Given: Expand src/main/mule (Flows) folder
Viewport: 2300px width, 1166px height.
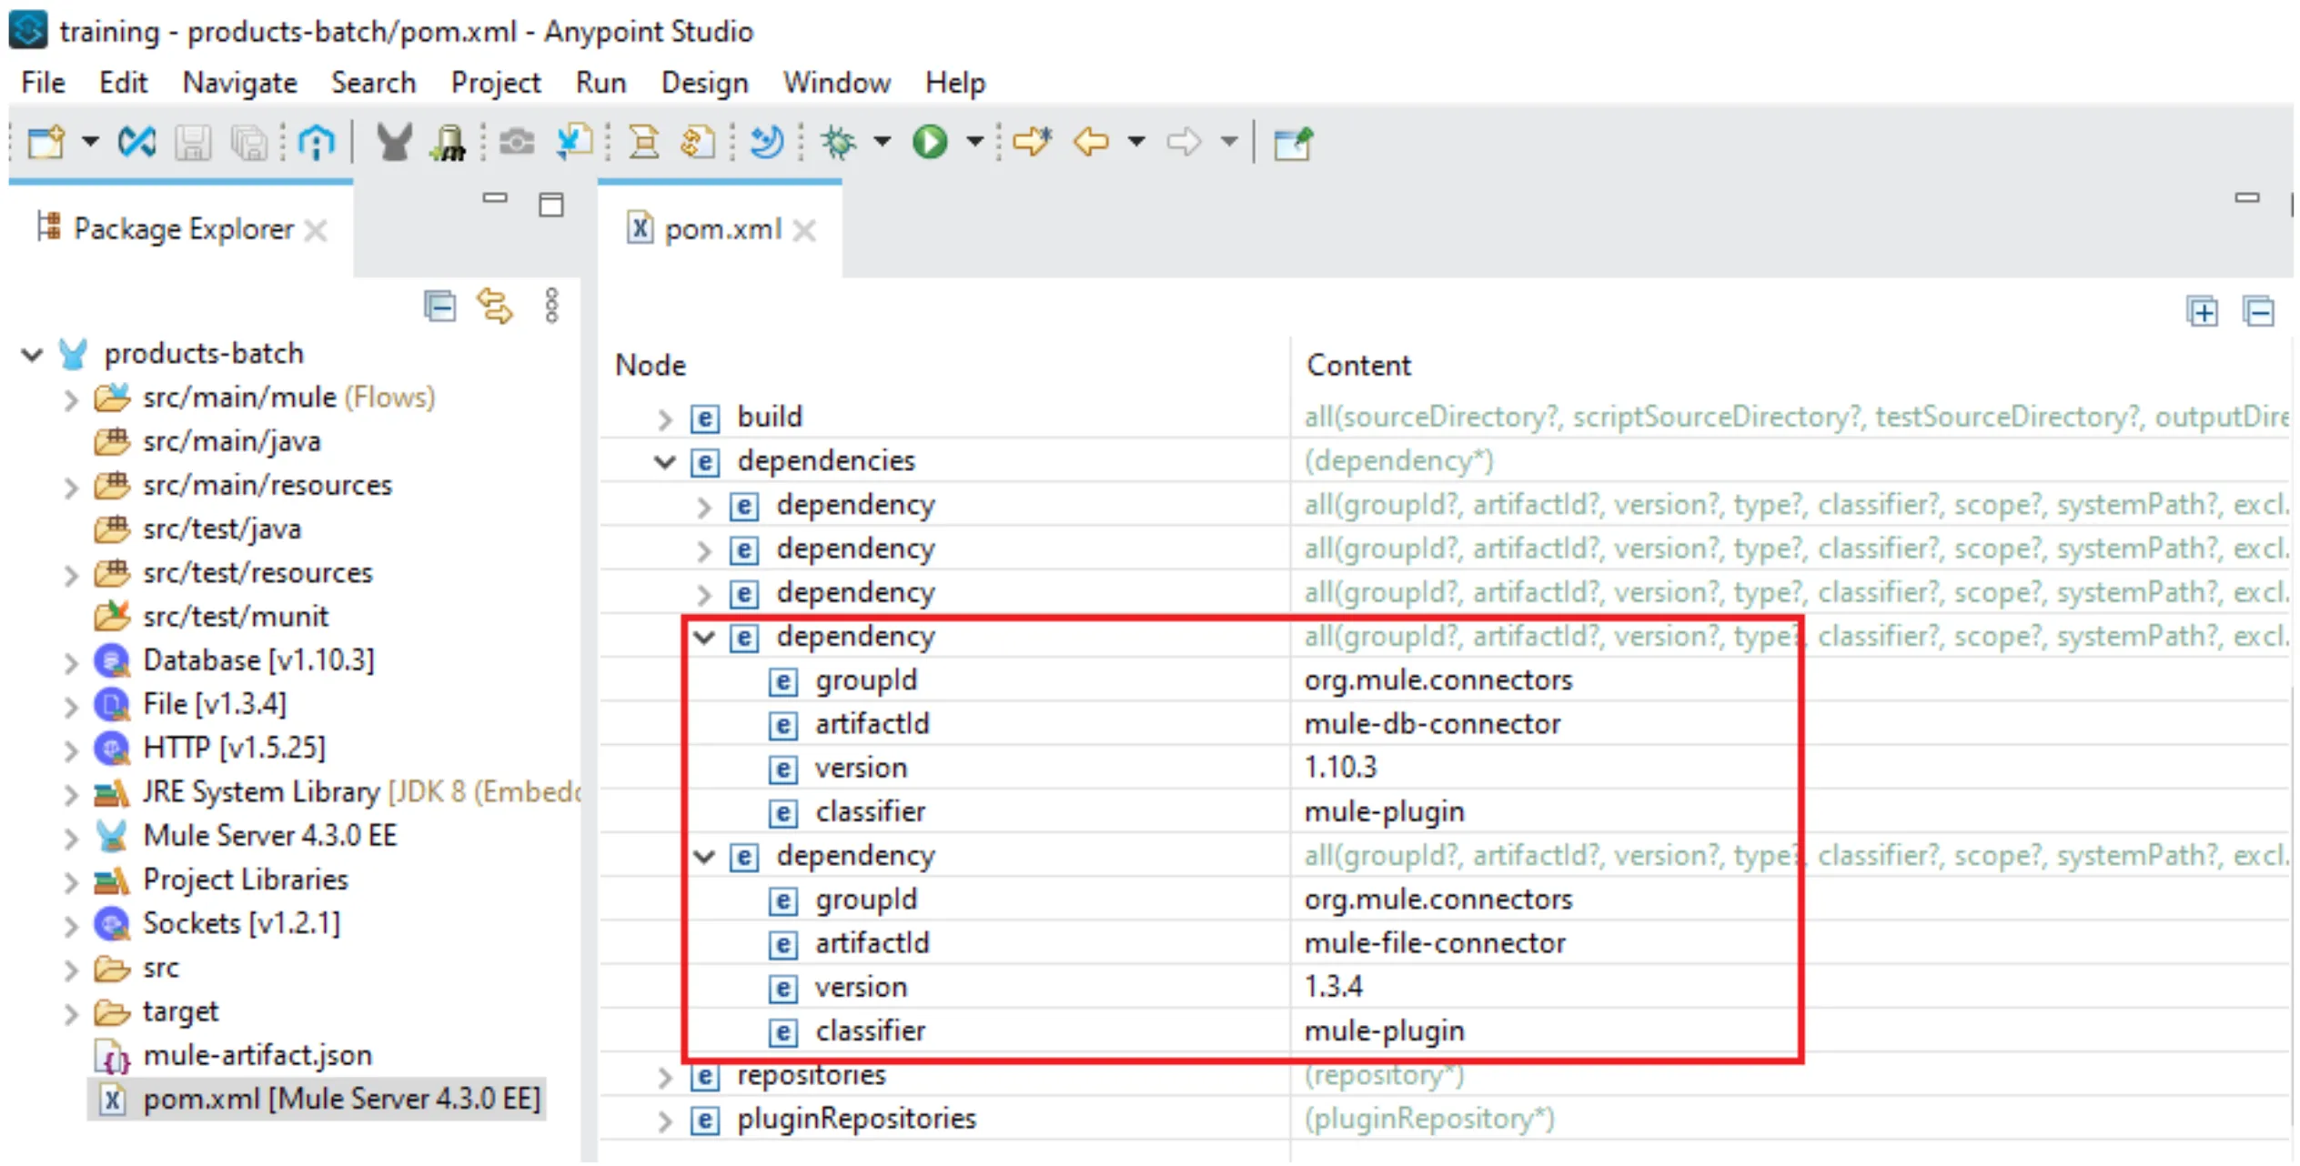Looking at the screenshot, I should [x=71, y=398].
